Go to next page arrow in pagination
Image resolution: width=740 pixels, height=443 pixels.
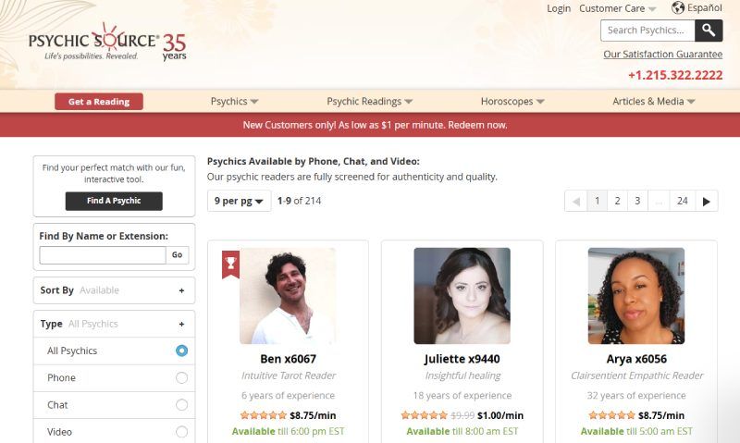707,201
